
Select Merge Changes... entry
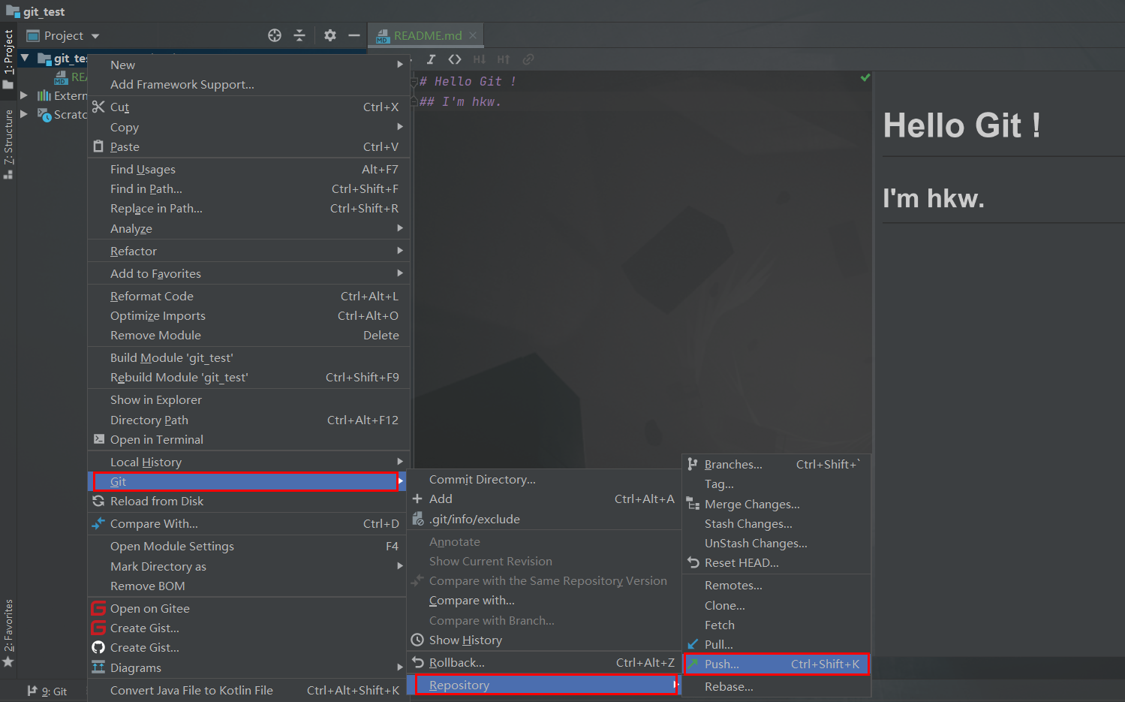click(x=776, y=504)
